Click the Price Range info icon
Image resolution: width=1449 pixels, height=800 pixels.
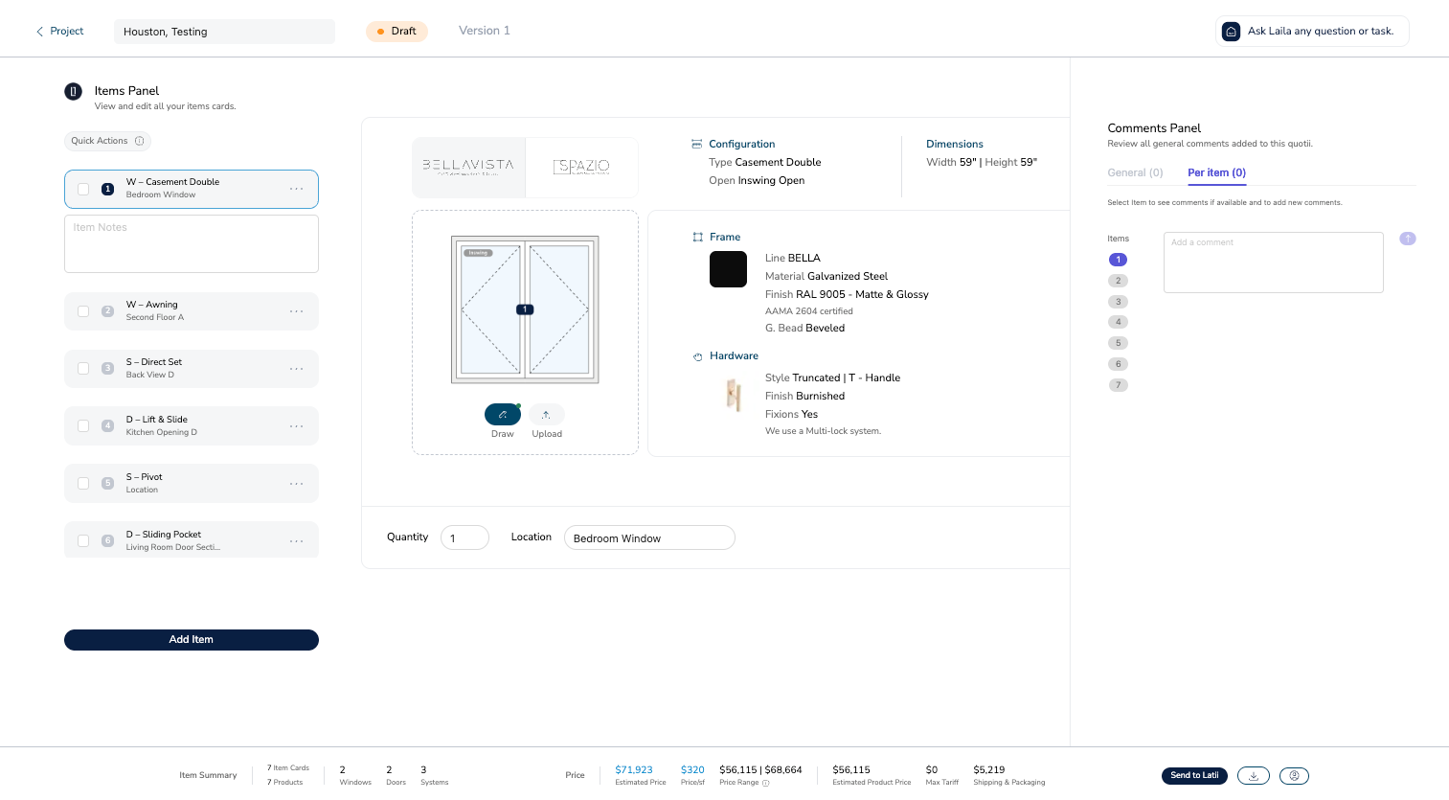coord(765,783)
